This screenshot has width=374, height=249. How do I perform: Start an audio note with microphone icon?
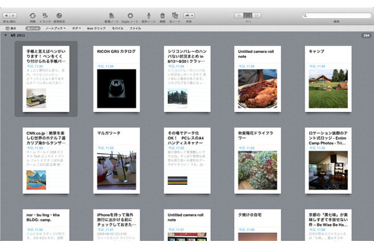[x=148, y=15]
